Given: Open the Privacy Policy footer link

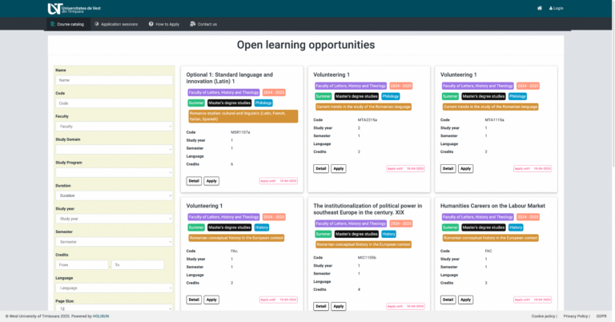Looking at the screenshot, I should [576, 316].
